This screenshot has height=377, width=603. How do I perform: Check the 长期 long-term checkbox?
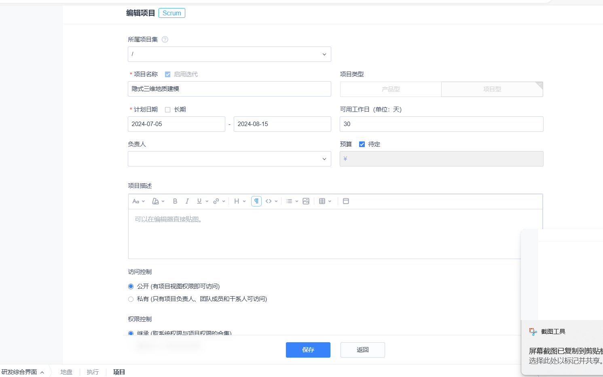click(x=168, y=110)
